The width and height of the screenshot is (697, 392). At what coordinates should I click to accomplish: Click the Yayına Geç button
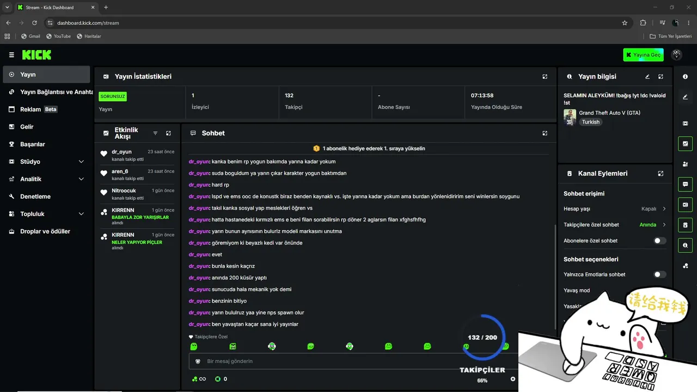(644, 55)
